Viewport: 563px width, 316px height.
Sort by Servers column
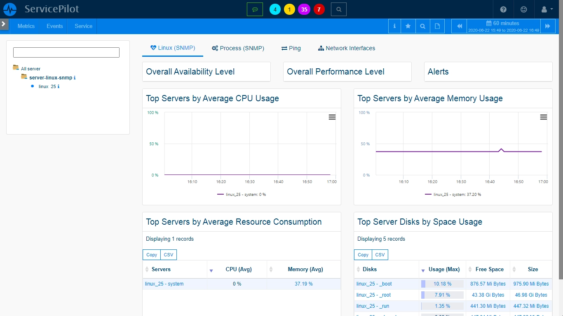point(175,270)
